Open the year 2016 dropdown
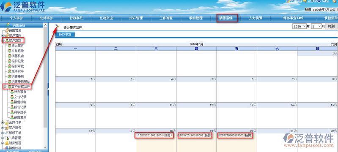This screenshot has width=338, height=152. coord(300,26)
